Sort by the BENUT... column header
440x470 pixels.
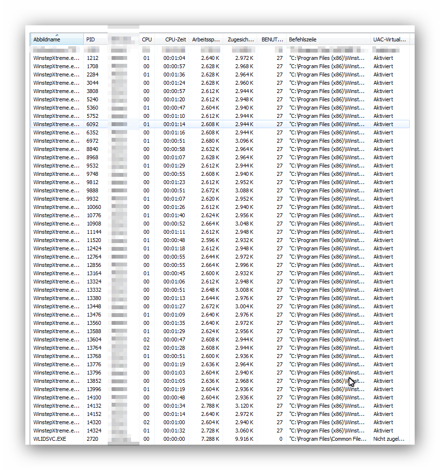[x=271, y=39]
